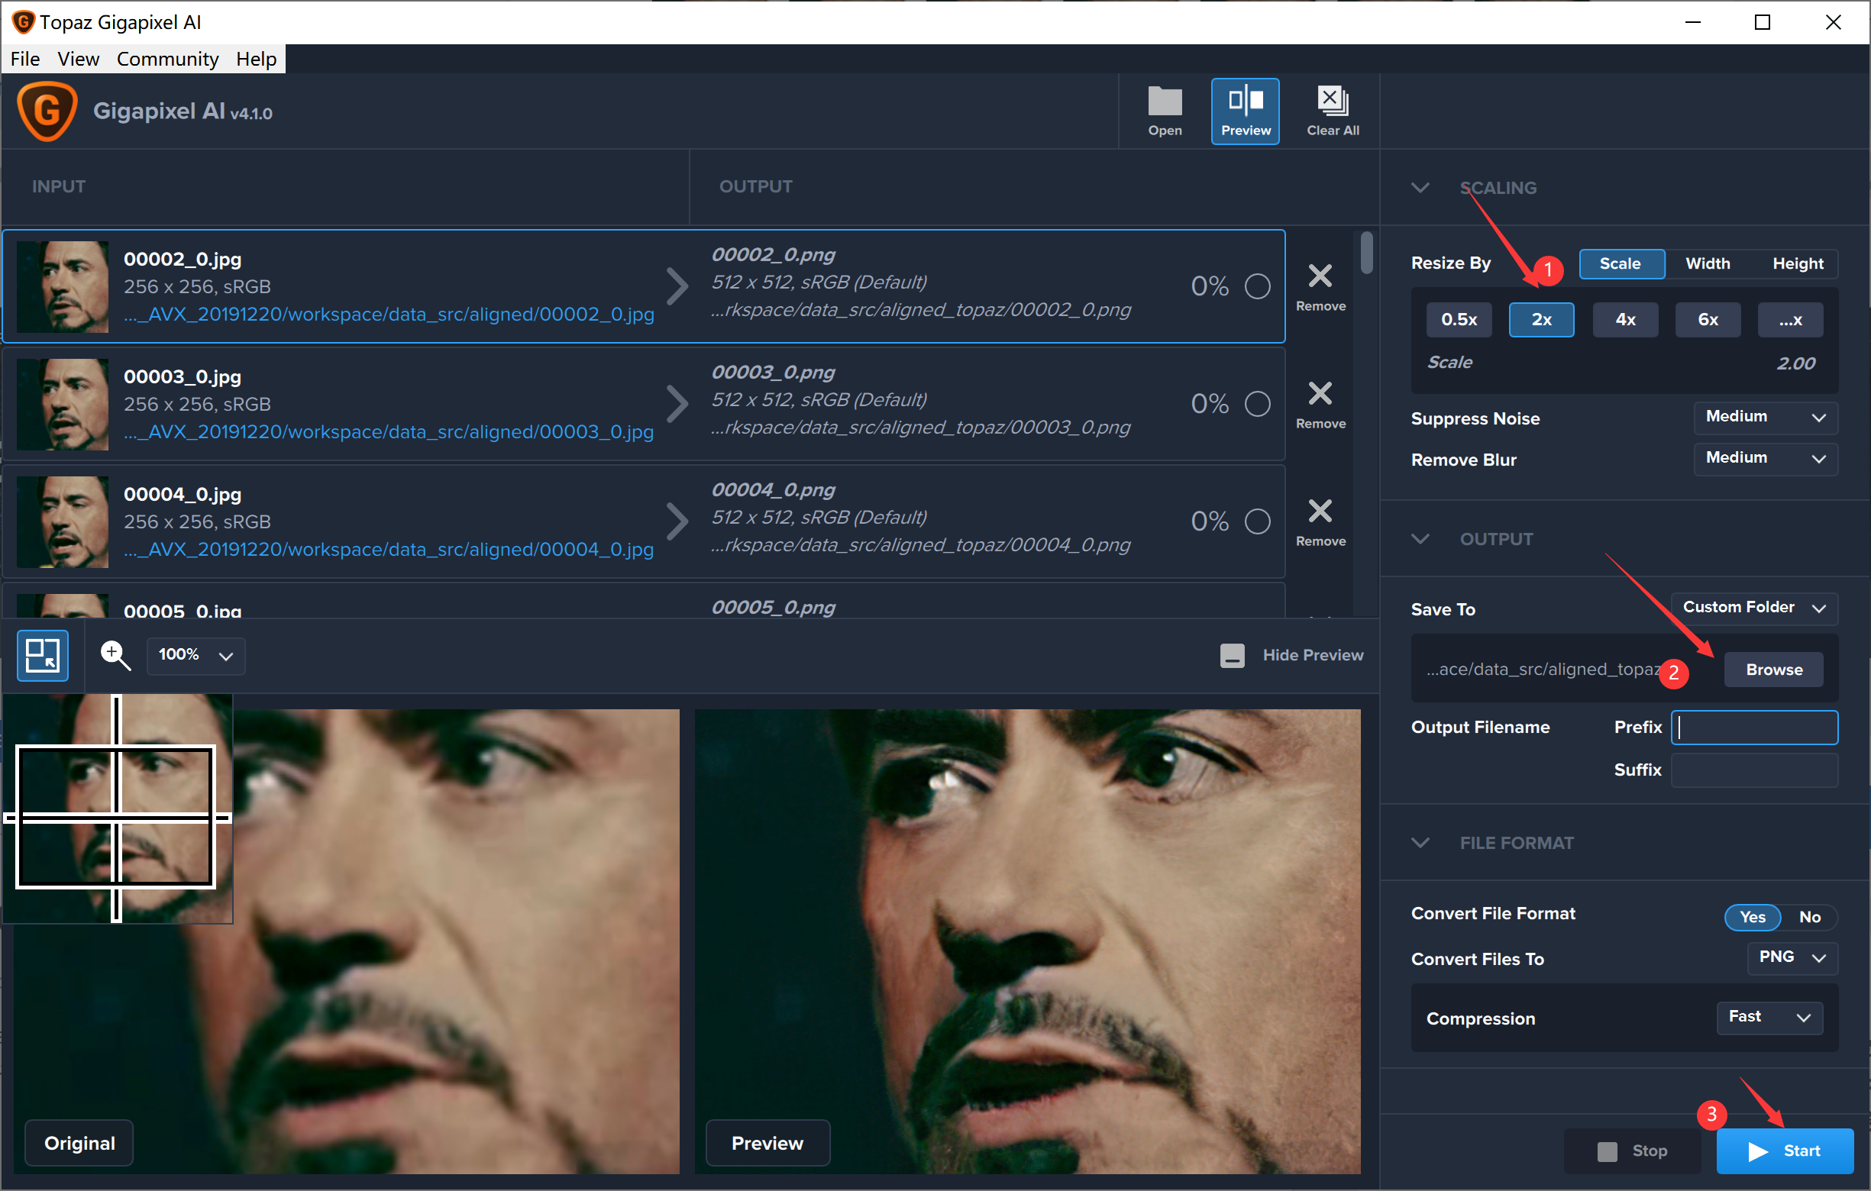This screenshot has height=1191, width=1871.
Task: Set Convert File Format to No
Action: coord(1810,917)
